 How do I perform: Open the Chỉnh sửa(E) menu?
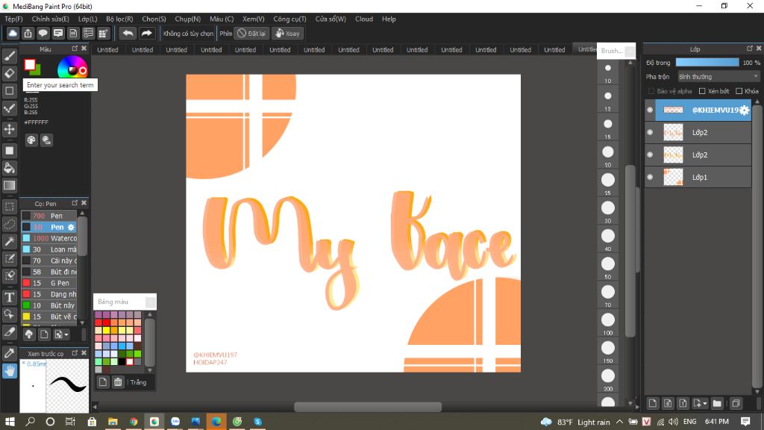tap(50, 19)
